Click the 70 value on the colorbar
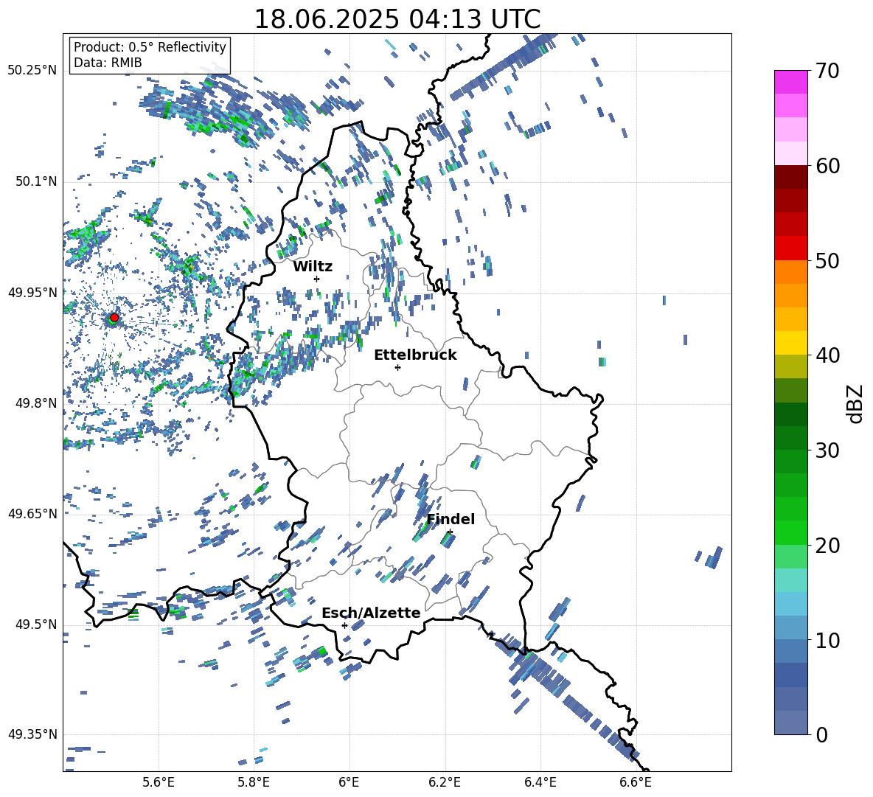Viewport: 873px width, 797px height. 827,71
